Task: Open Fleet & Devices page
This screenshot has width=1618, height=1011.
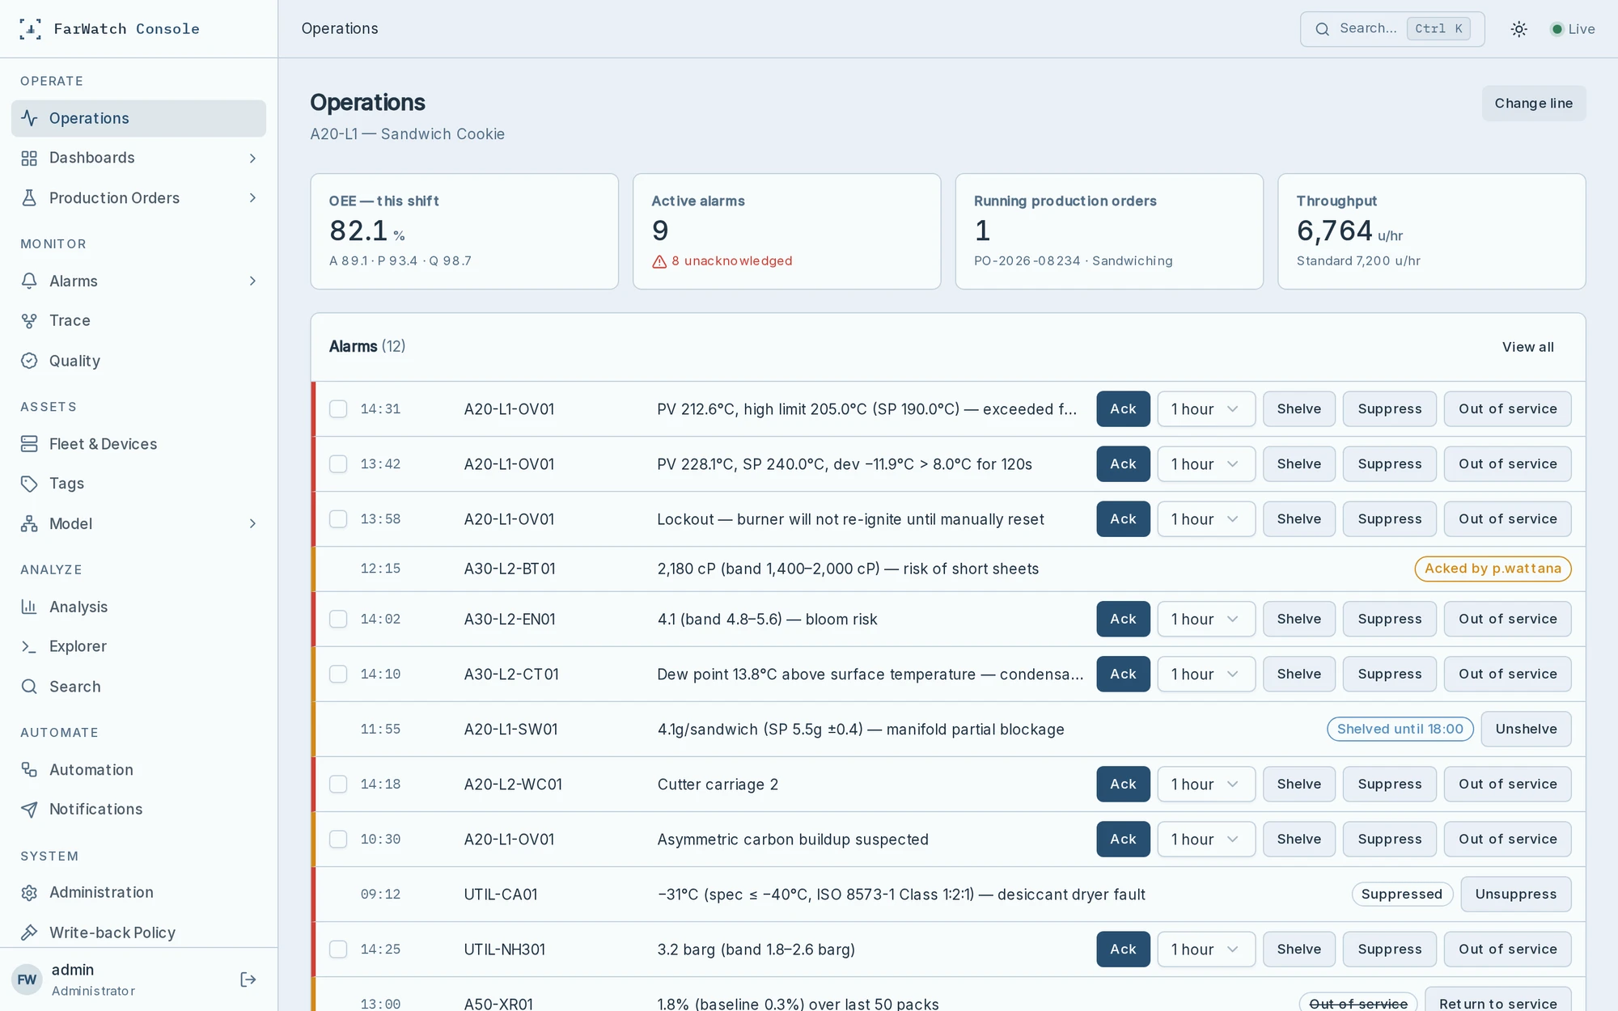Action: [138, 444]
